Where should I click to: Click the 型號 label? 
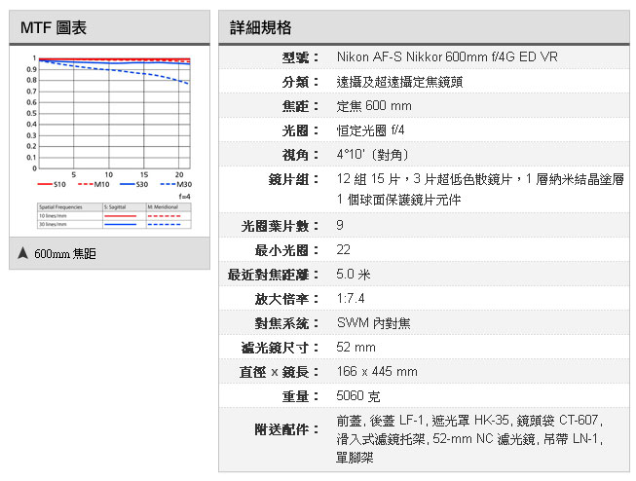[x=300, y=57]
